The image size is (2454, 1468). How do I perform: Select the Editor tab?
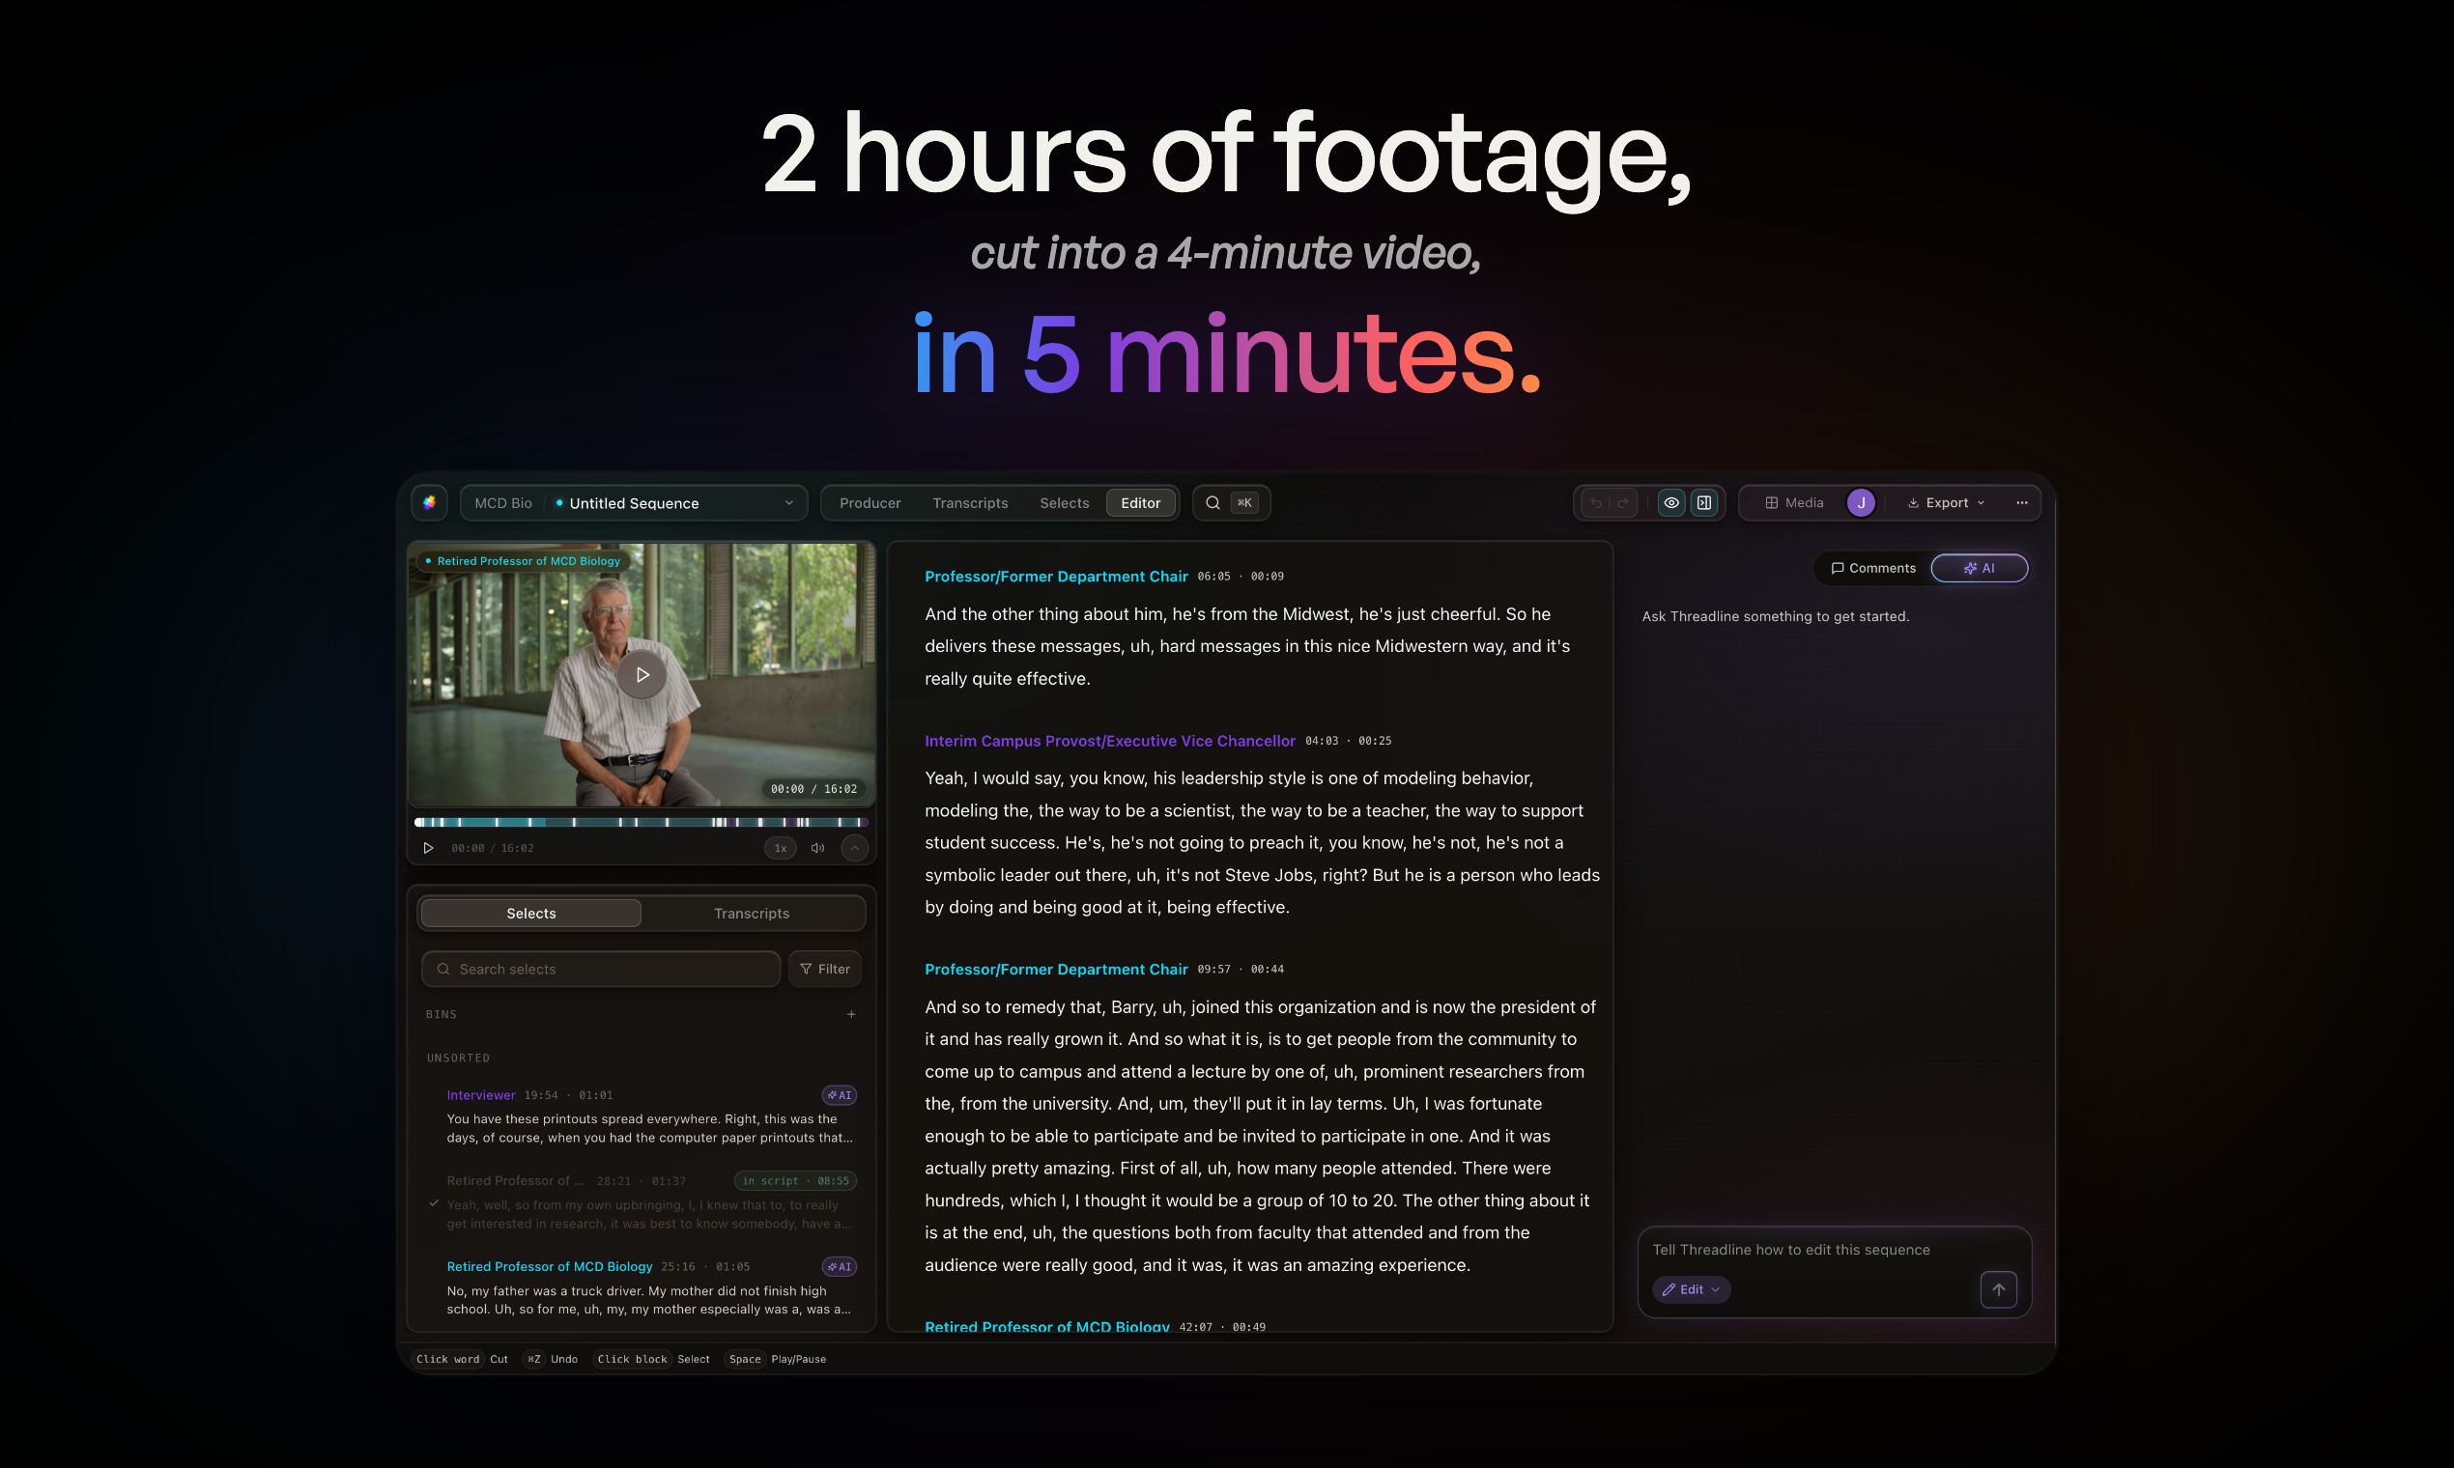[1140, 502]
